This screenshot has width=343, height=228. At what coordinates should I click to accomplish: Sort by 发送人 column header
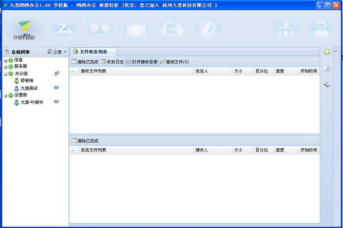pos(213,71)
